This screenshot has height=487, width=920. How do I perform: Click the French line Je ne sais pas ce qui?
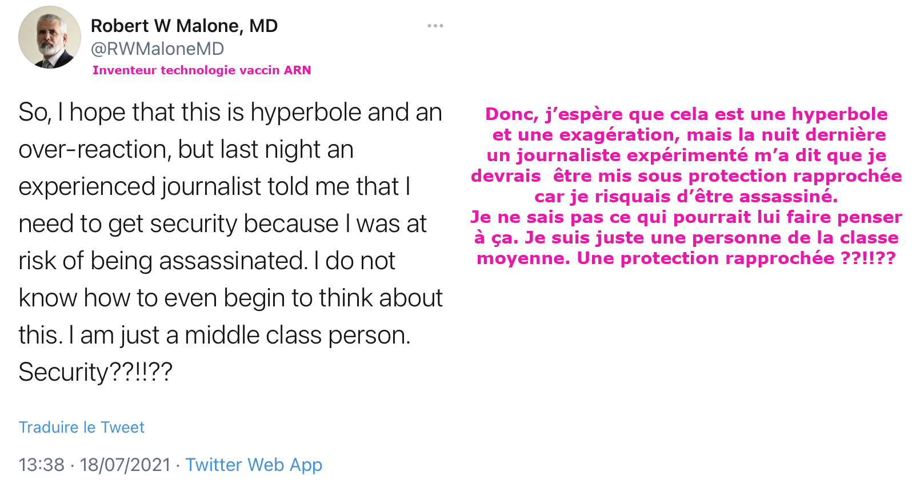tap(686, 217)
